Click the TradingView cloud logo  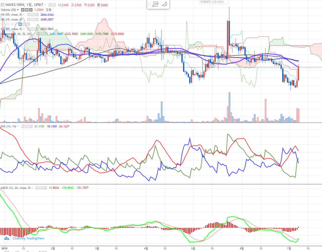[6, 238]
